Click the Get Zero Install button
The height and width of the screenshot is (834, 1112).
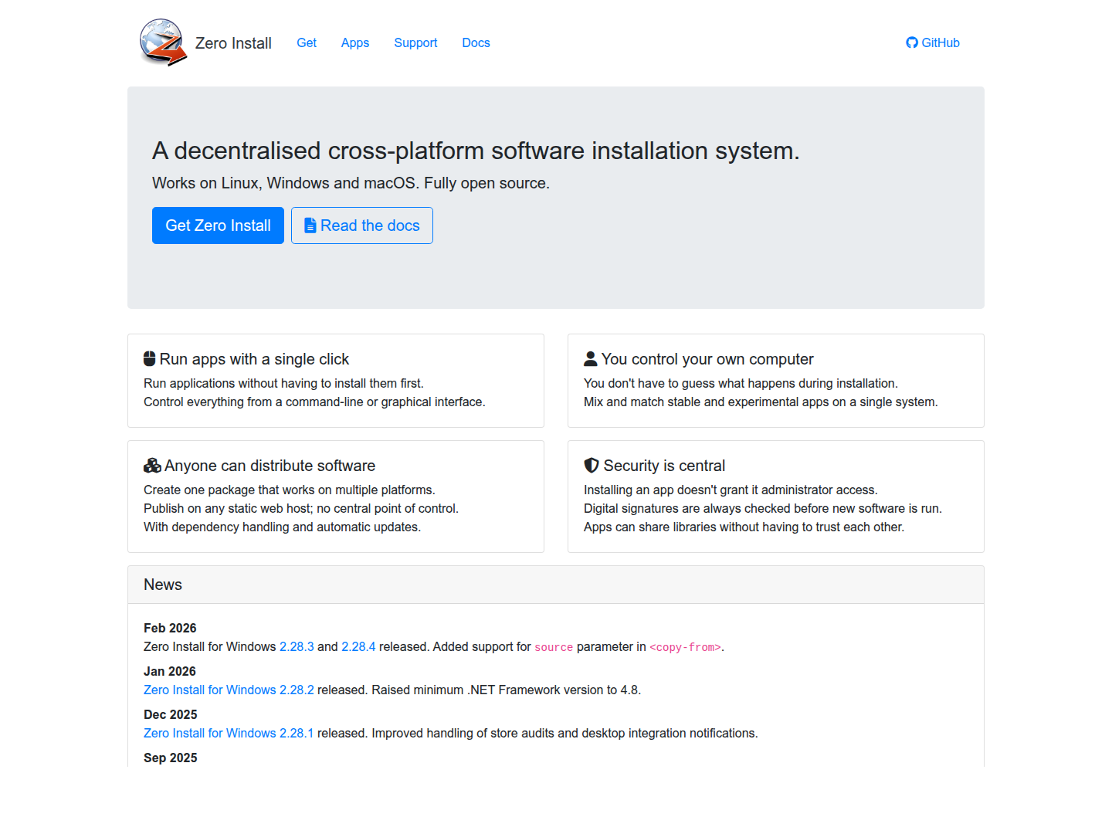[x=218, y=225]
